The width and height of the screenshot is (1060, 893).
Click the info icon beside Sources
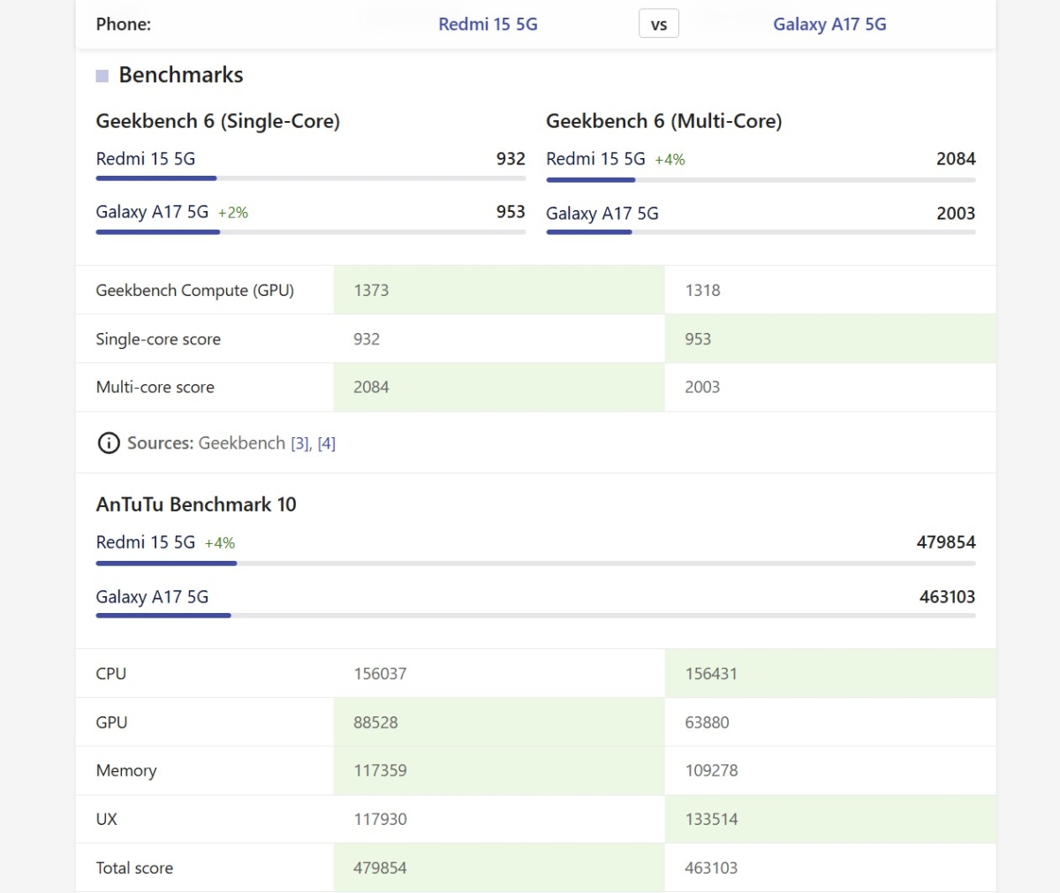point(108,443)
